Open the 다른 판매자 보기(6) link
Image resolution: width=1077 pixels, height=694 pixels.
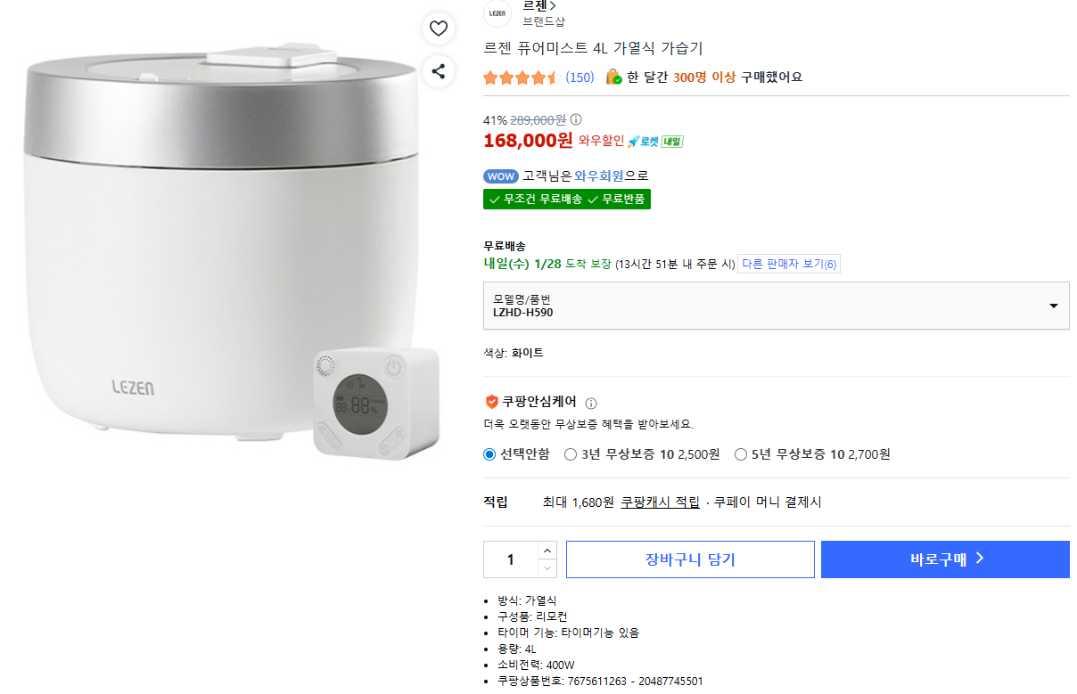click(x=789, y=265)
